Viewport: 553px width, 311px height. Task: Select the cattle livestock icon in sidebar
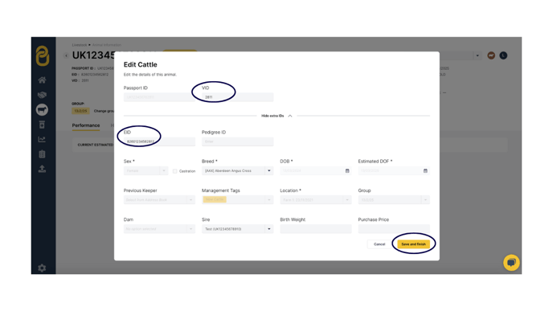pos(42,109)
